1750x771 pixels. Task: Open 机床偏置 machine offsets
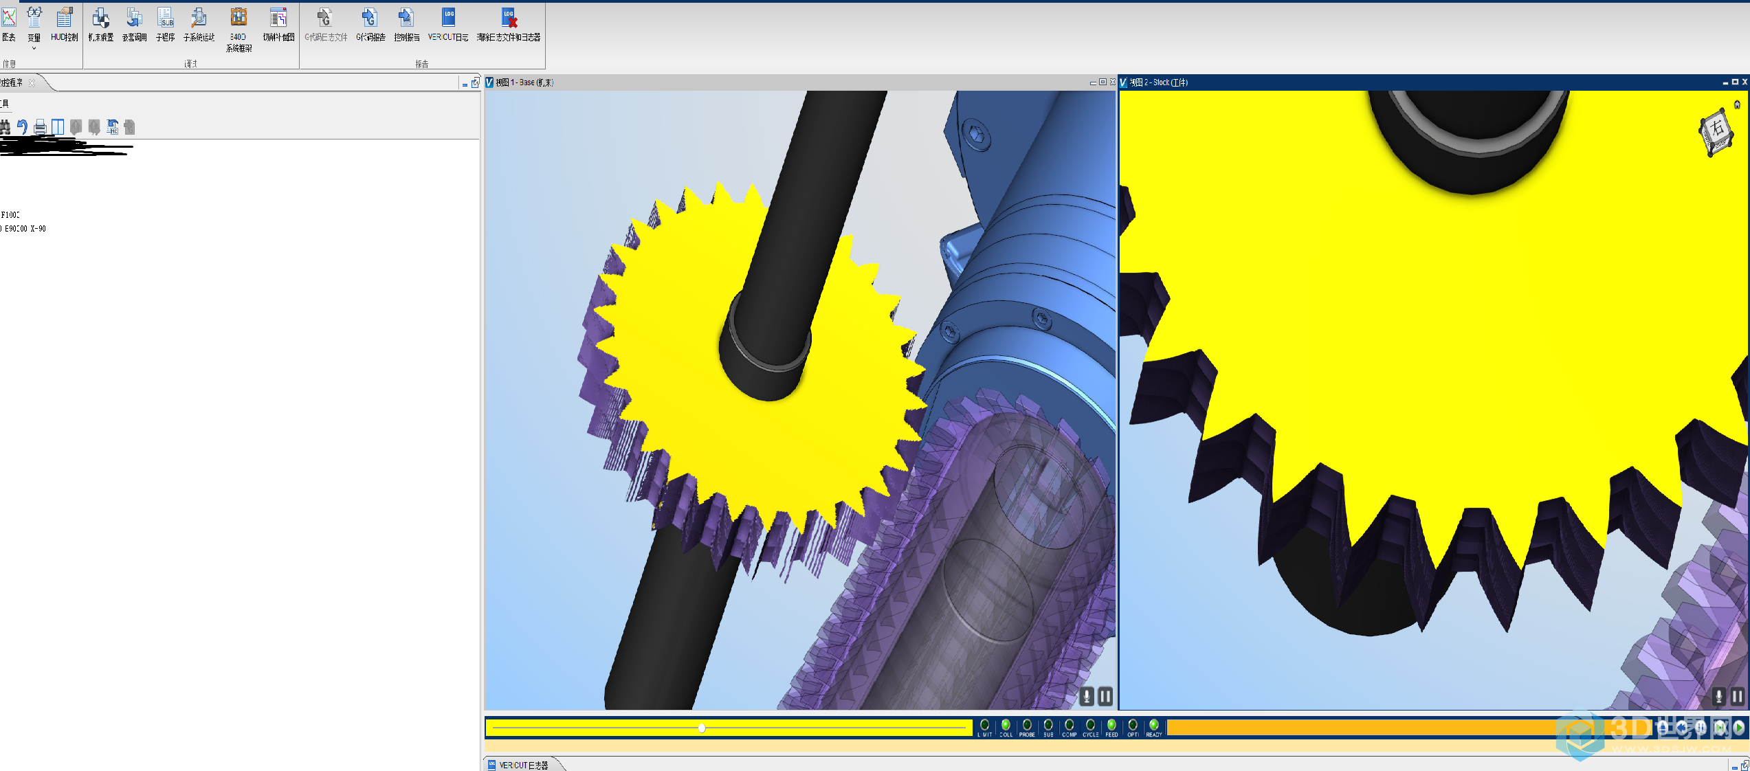[101, 23]
